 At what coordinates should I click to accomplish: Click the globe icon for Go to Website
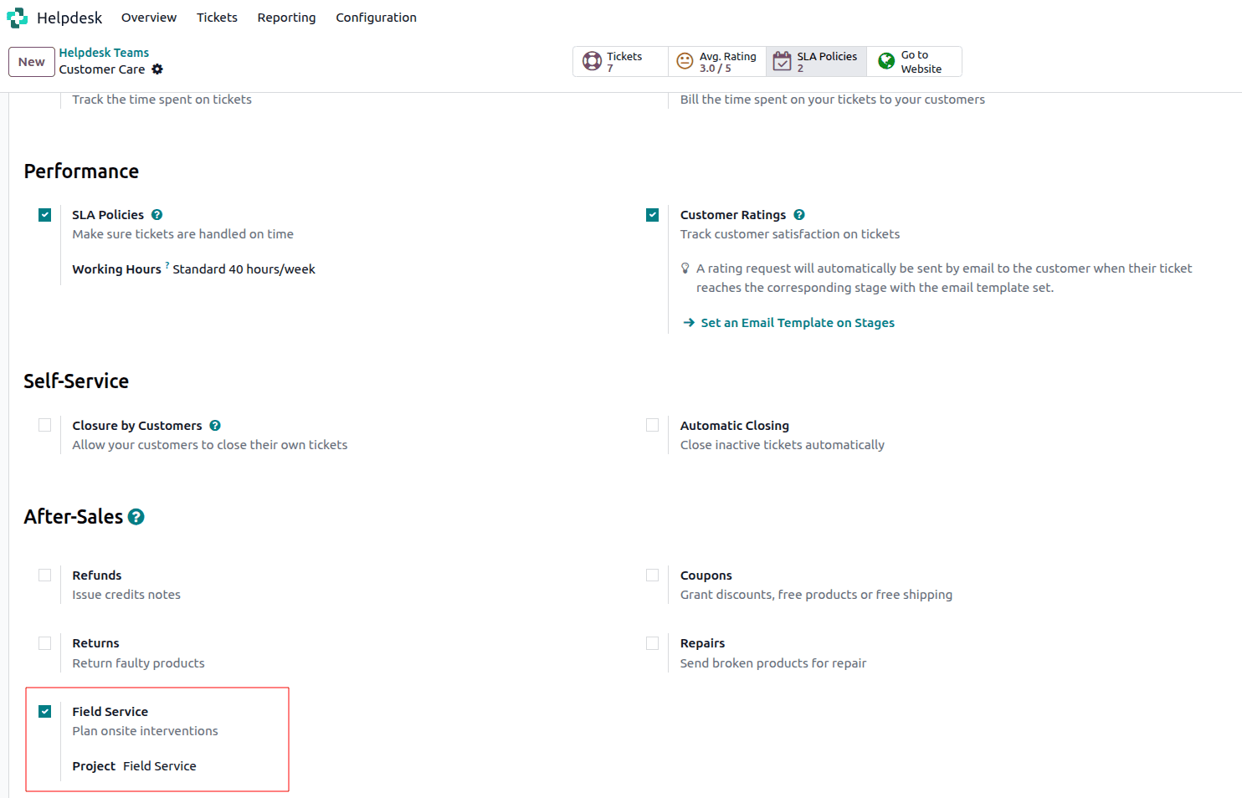(x=885, y=60)
